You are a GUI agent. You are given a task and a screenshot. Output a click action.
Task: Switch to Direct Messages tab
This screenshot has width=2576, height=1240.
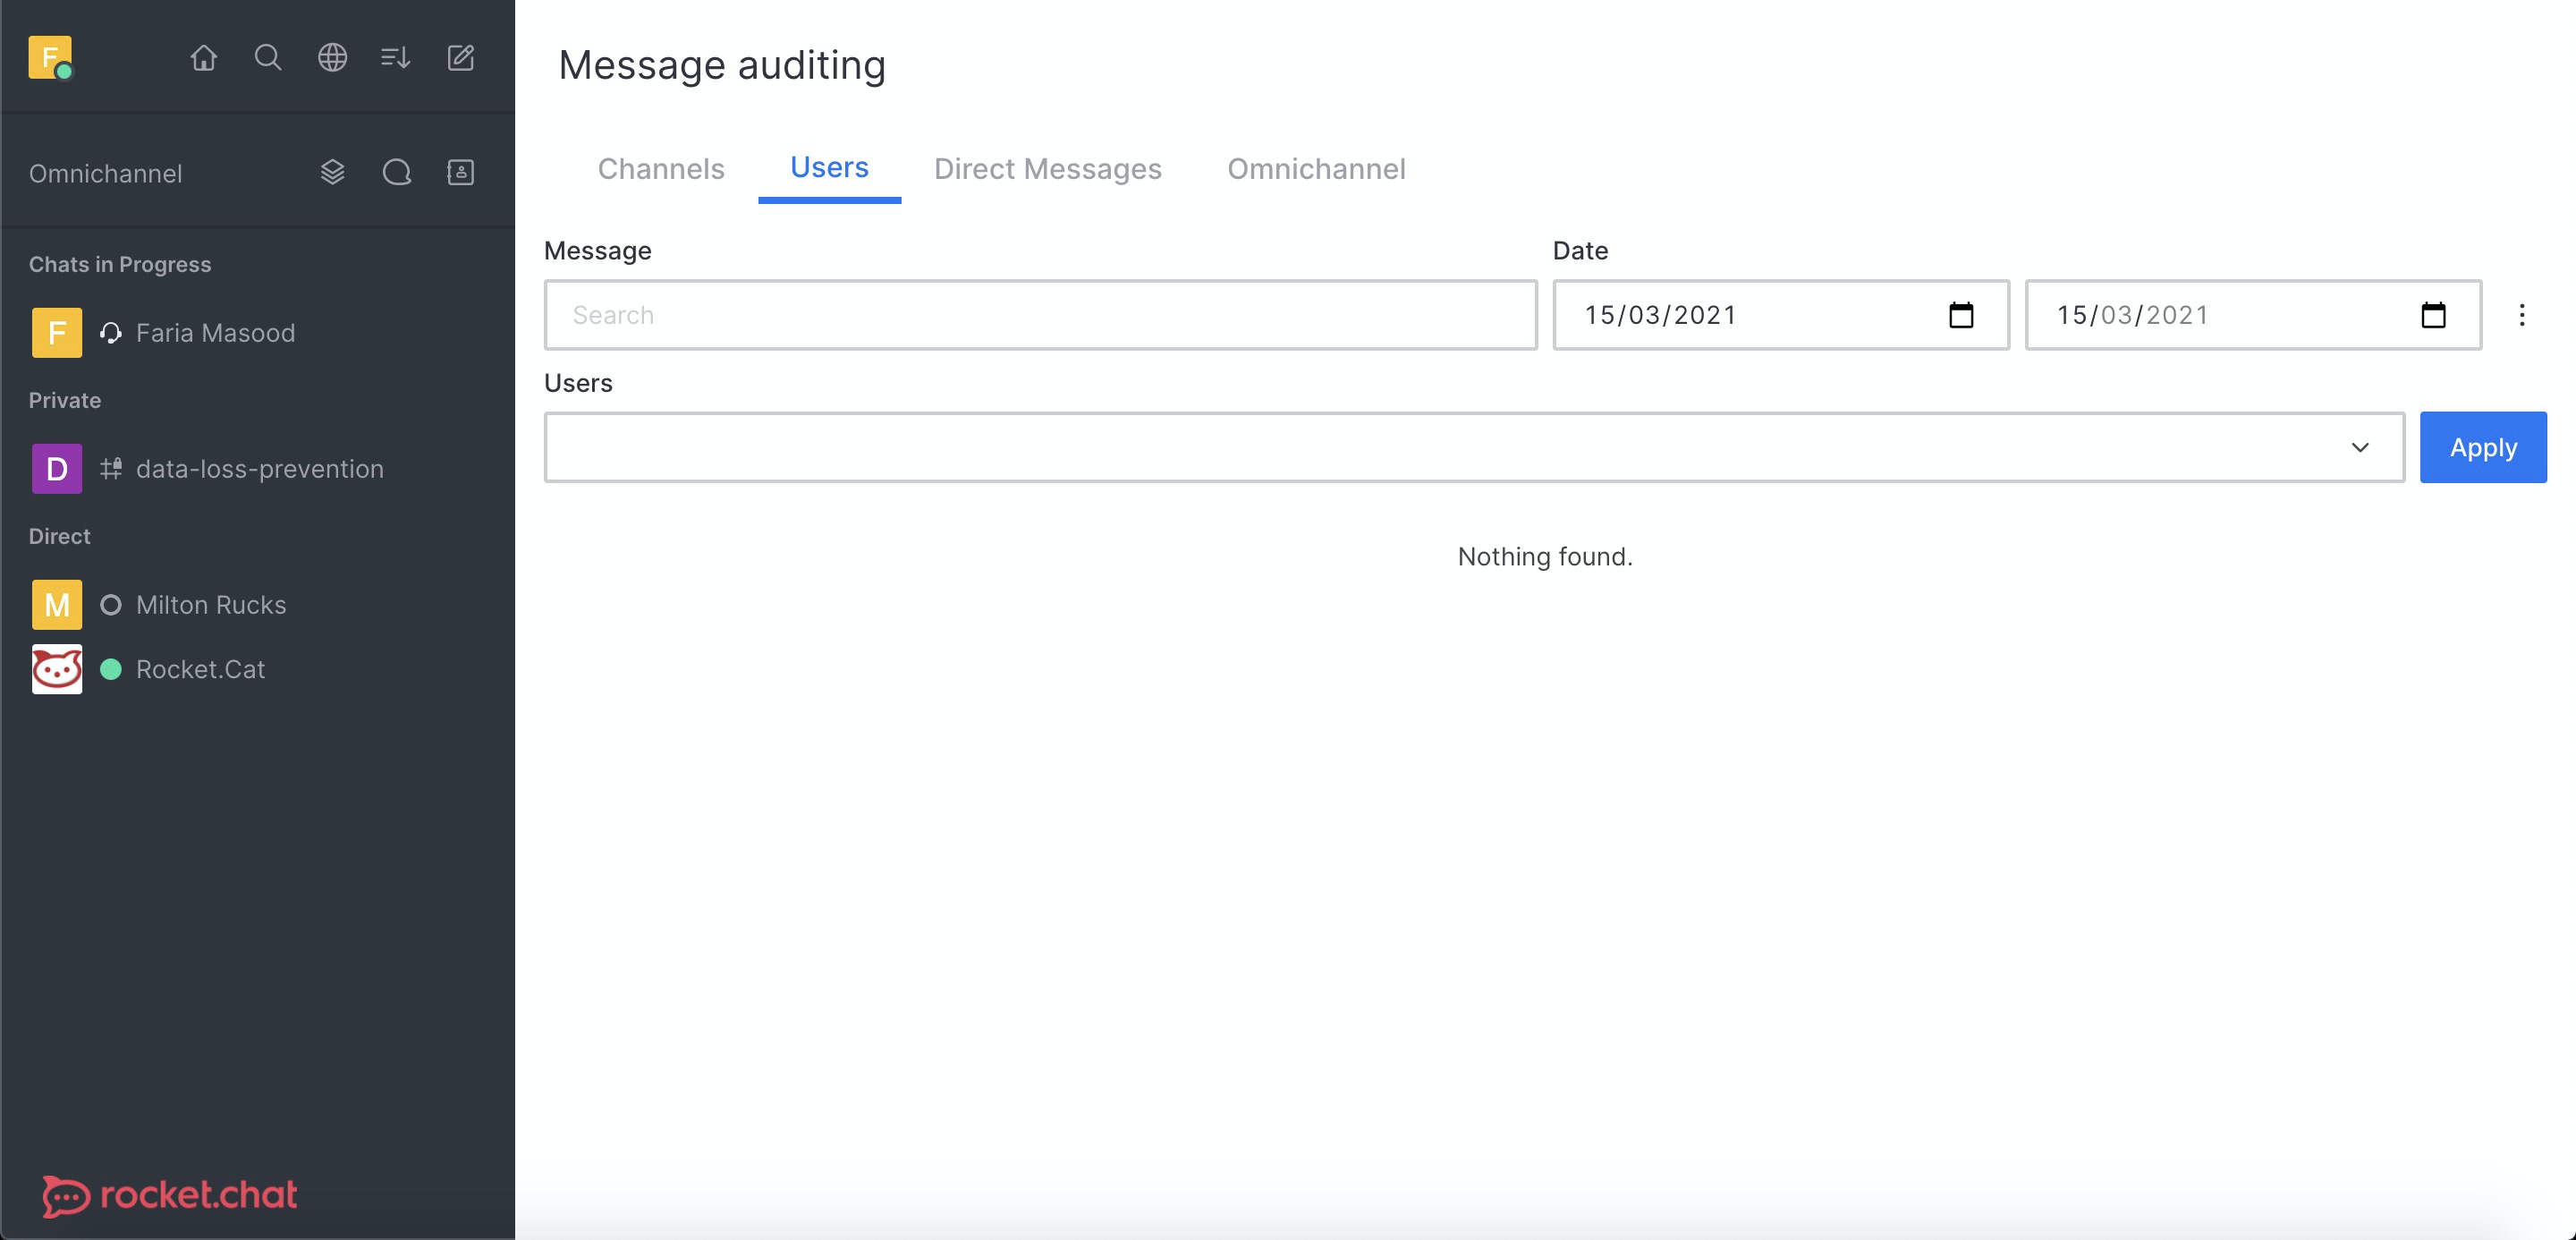pyautogui.click(x=1048, y=168)
